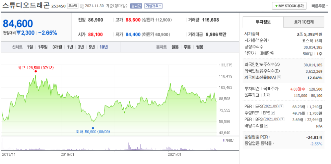Screen dimensions: 331x164
Task: Select the 1년 line chart period
Action: (70, 47)
